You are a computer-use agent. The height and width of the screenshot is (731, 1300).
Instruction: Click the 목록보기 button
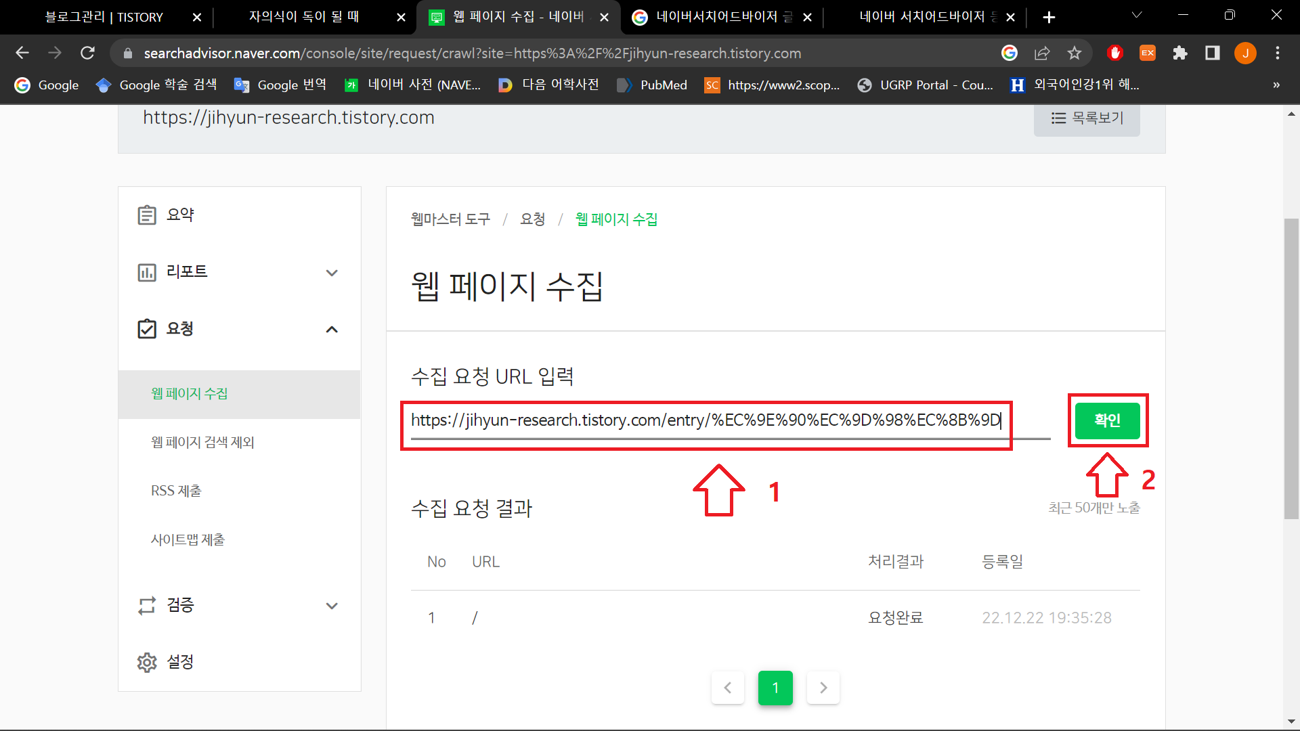(1087, 118)
